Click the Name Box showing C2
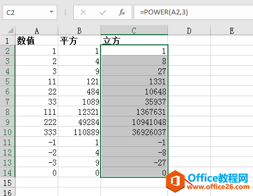Viewport: 253px width, 196px height. (30, 12)
